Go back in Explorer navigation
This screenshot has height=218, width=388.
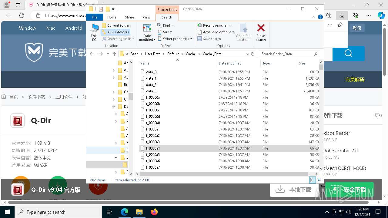pos(92,54)
